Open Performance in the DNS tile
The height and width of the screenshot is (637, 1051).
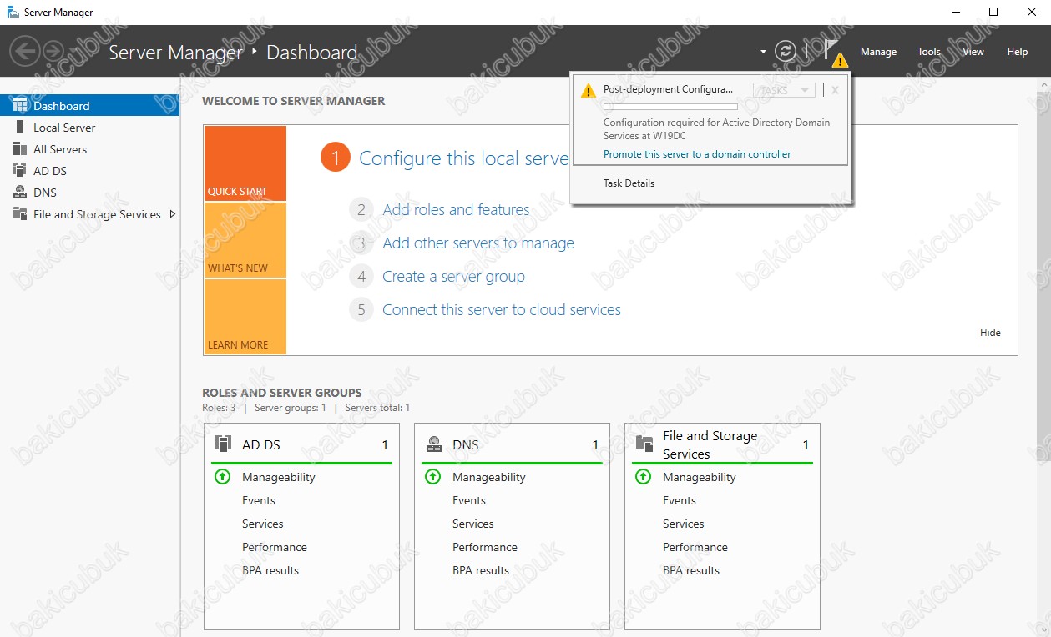pos(485,548)
